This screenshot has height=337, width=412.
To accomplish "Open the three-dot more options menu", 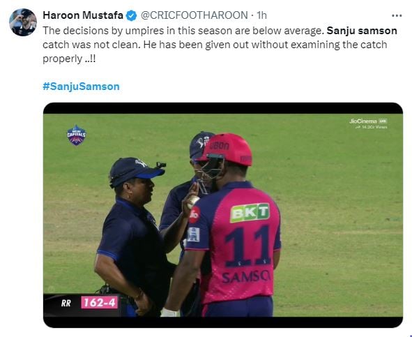I will [397, 16].
